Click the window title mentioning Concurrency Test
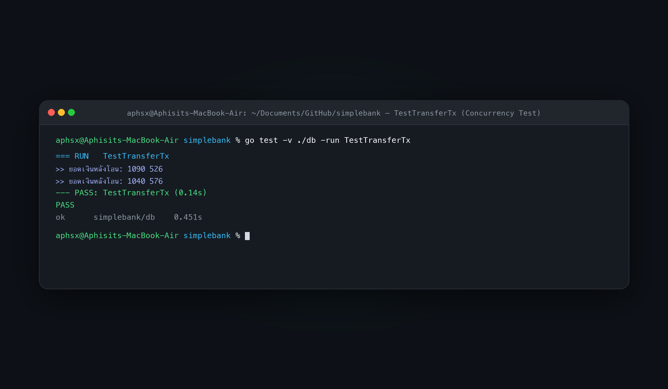Screen dimensions: 668x389 334,113
